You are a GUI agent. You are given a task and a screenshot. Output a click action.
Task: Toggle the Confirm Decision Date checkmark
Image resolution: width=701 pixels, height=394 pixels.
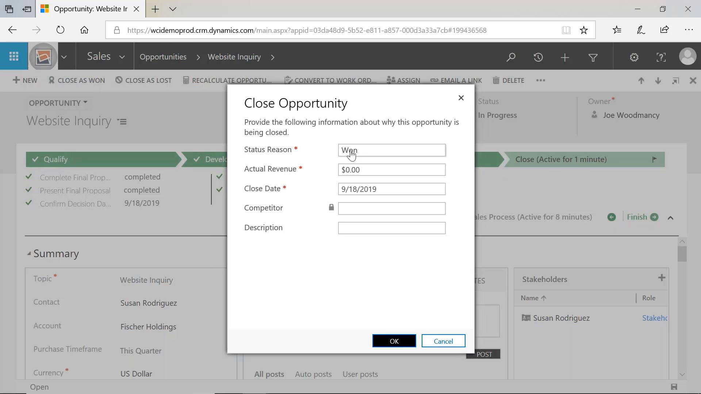pos(28,203)
